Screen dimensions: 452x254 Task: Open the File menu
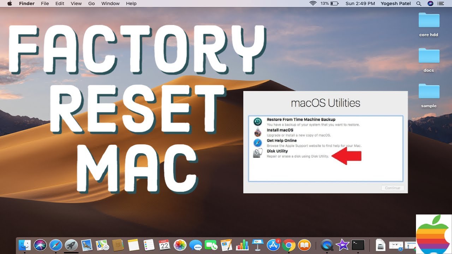(x=45, y=4)
